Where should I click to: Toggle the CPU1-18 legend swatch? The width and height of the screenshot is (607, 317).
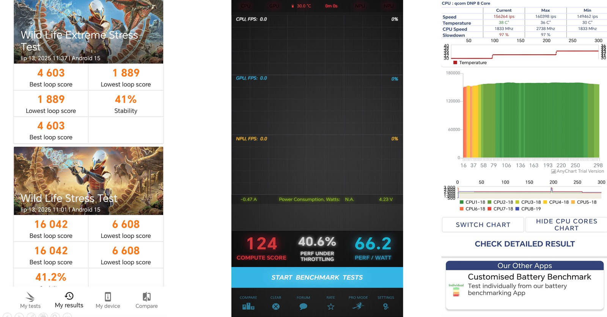click(x=461, y=202)
